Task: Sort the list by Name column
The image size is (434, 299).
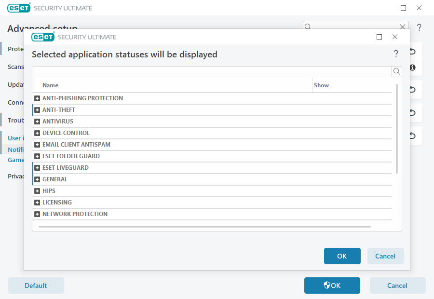Action: pos(50,85)
